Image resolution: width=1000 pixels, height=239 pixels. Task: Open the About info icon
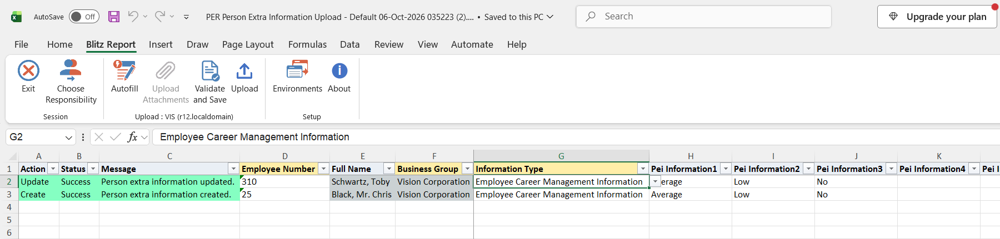click(x=339, y=71)
